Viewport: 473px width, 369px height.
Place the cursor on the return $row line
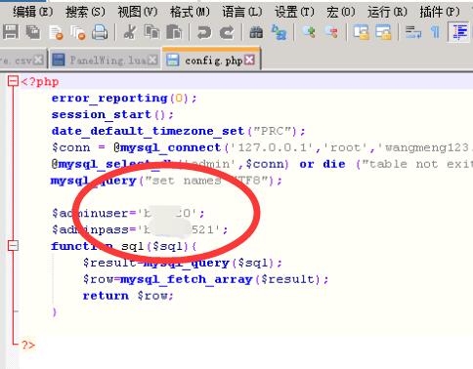[x=128, y=296]
